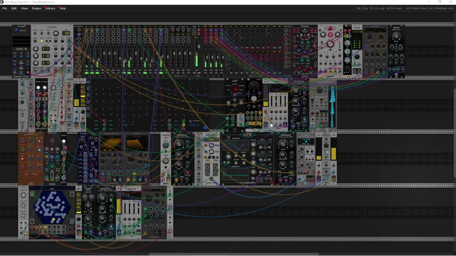Click the knob on CHANCES module

click(326, 145)
